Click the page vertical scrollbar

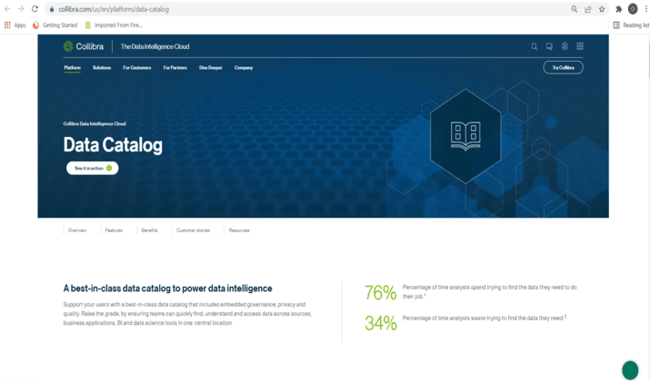648,56
